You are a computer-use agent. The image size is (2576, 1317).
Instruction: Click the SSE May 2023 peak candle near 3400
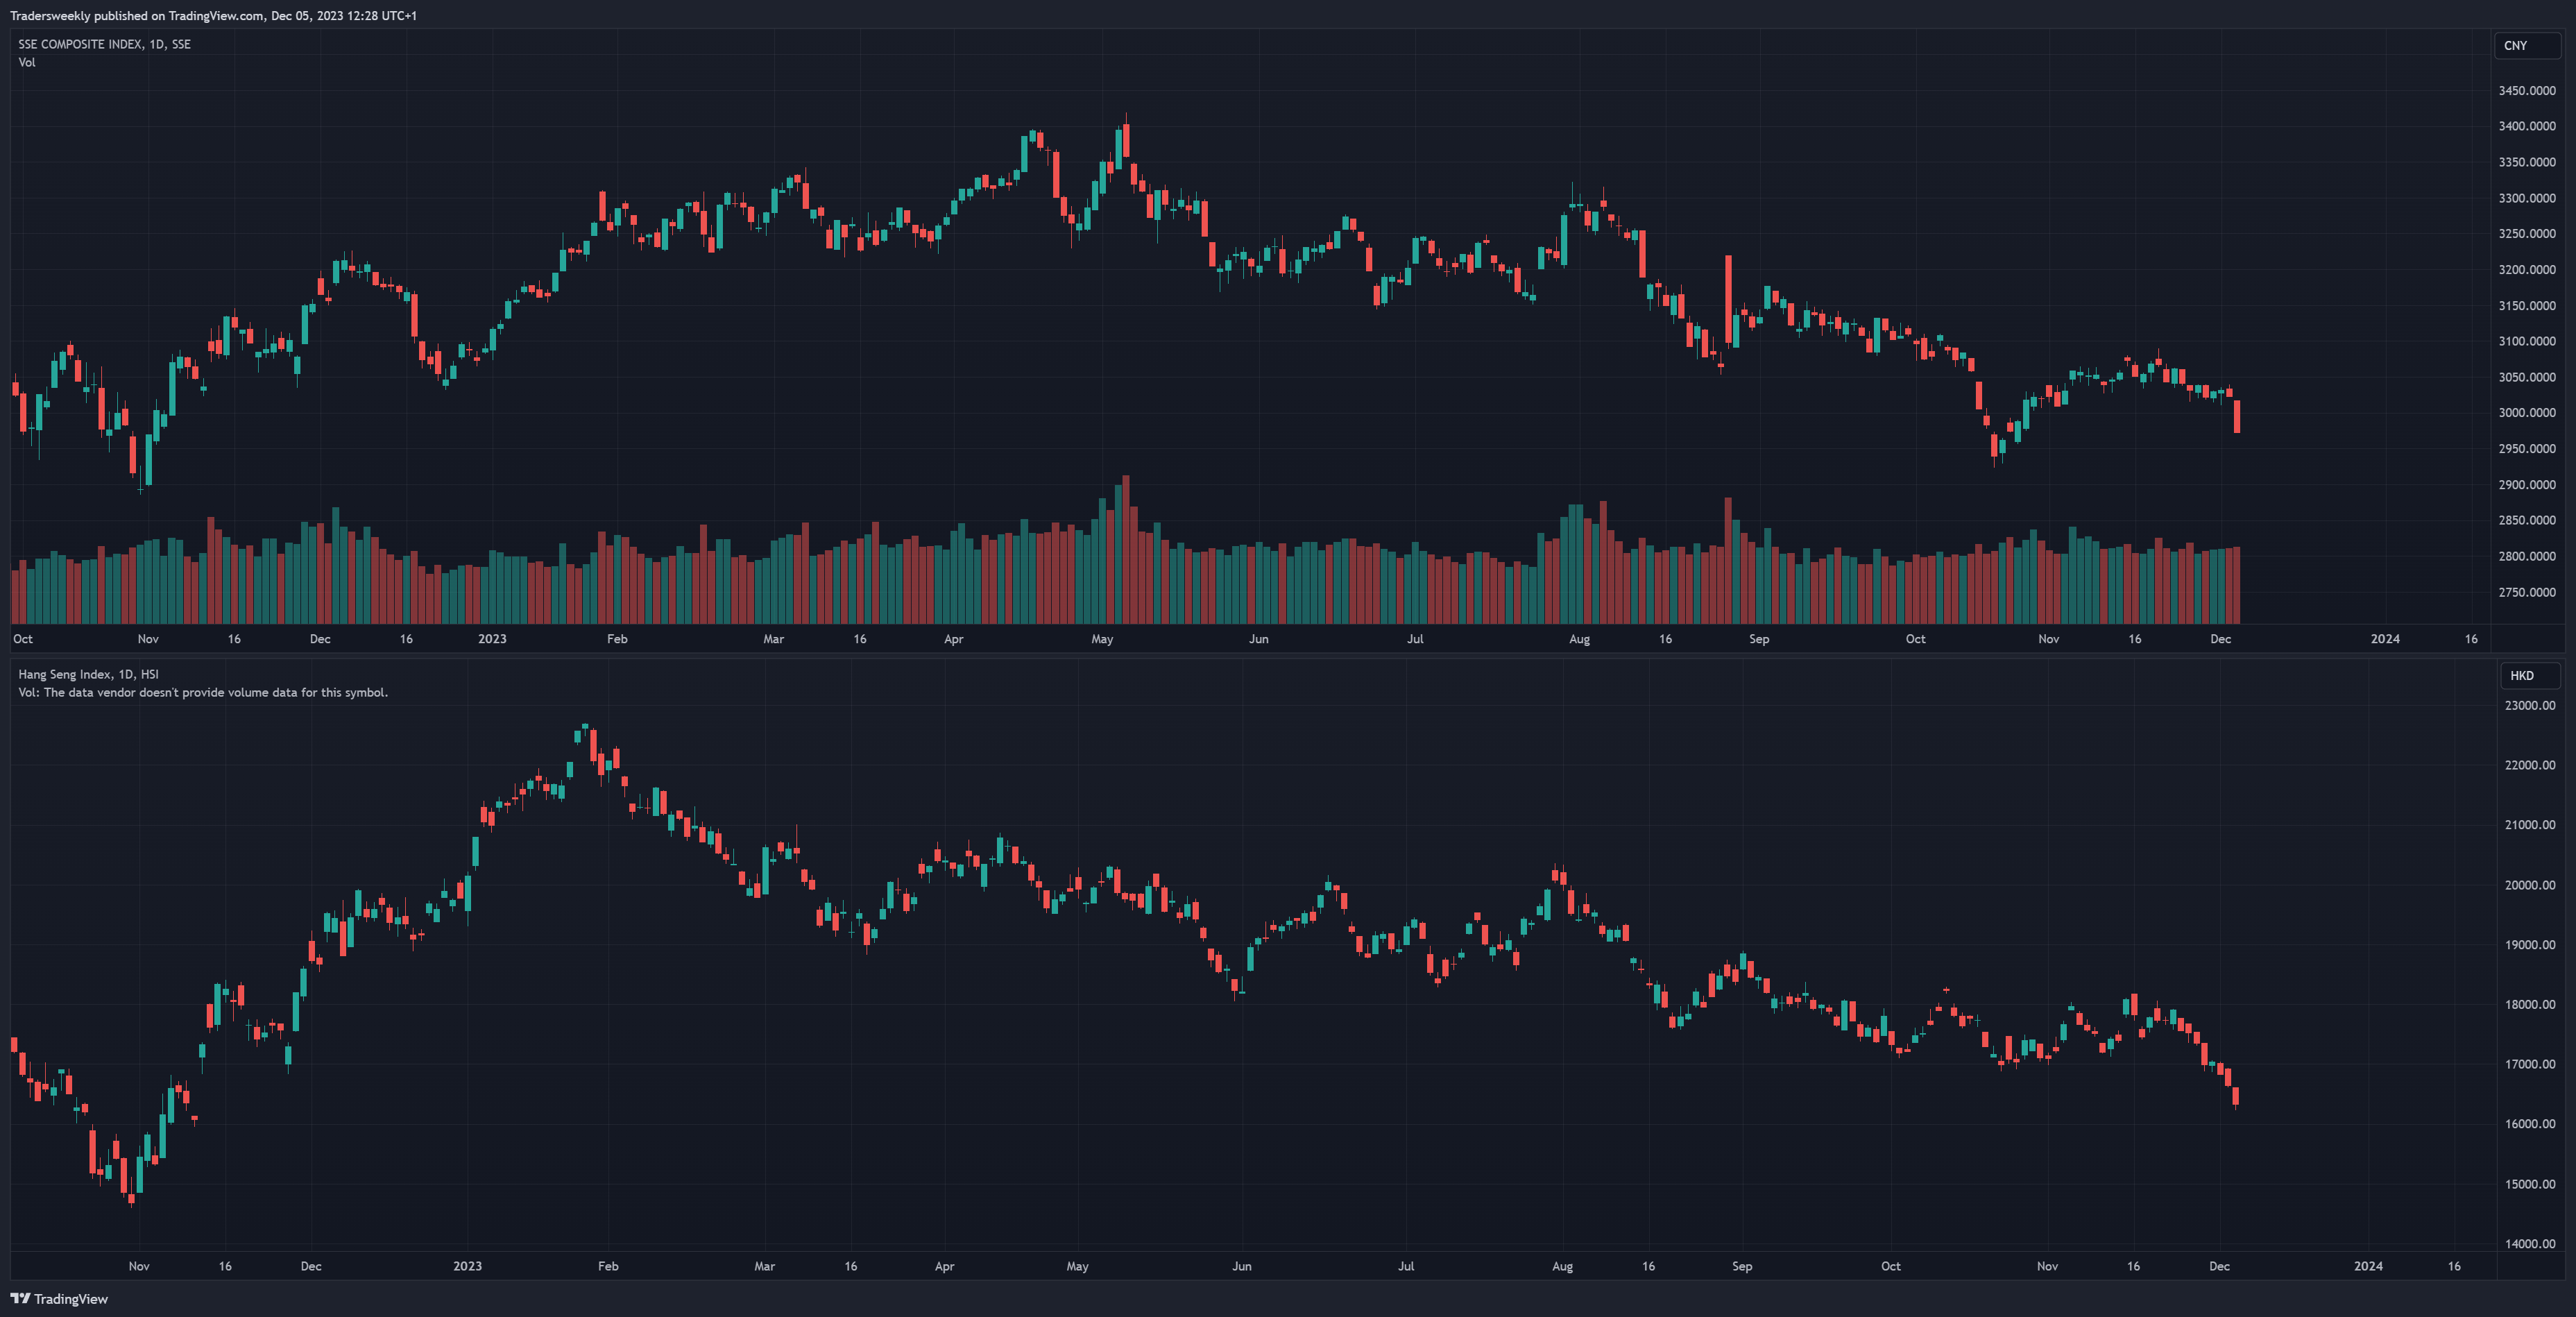1126,140
